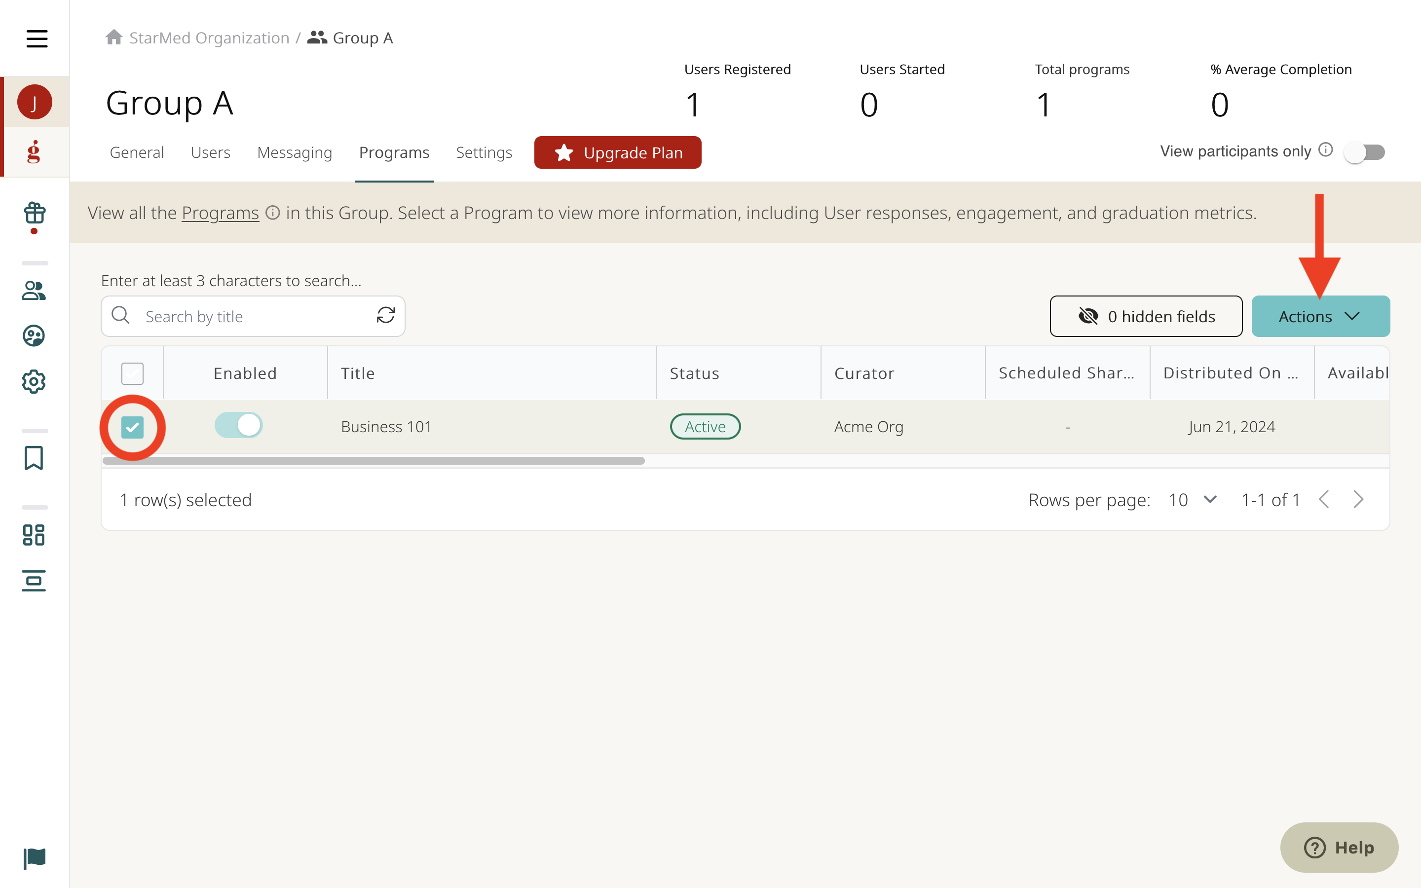Screen dimensions: 1421x888
Task: Click the palette icon in sidebar
Action: pos(34,336)
